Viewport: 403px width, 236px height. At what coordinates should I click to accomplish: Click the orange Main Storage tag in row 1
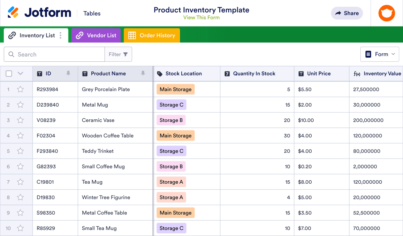coord(175,89)
